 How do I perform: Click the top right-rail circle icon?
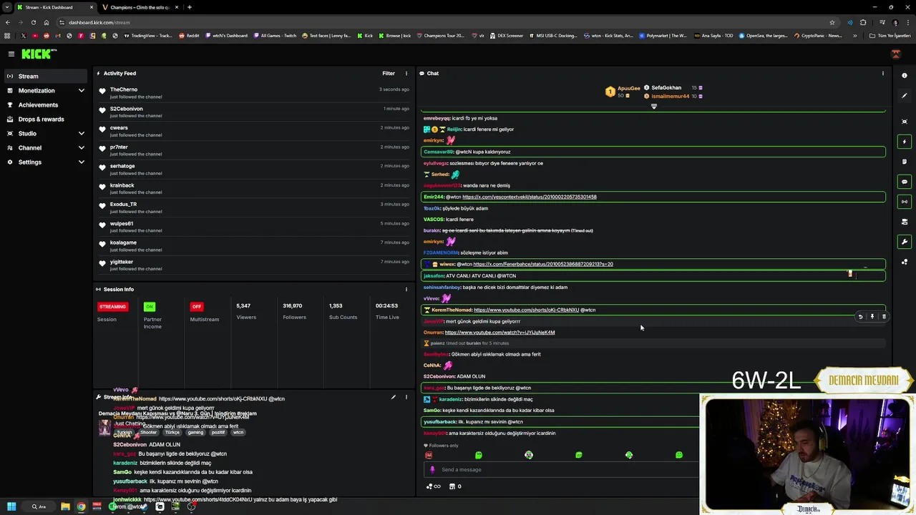pyautogui.click(x=905, y=75)
